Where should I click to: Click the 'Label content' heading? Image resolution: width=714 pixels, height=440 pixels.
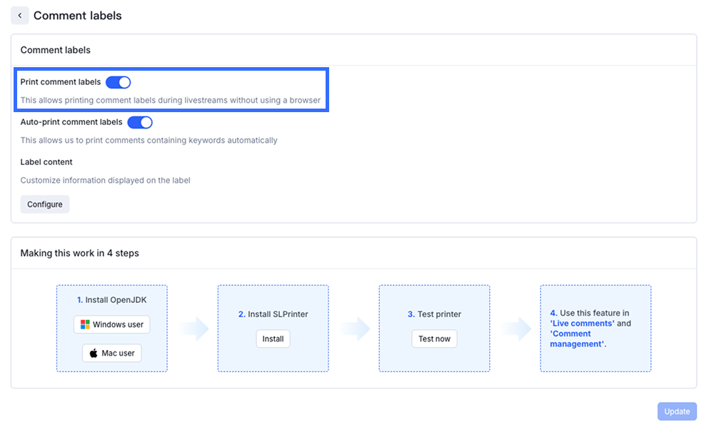point(46,162)
